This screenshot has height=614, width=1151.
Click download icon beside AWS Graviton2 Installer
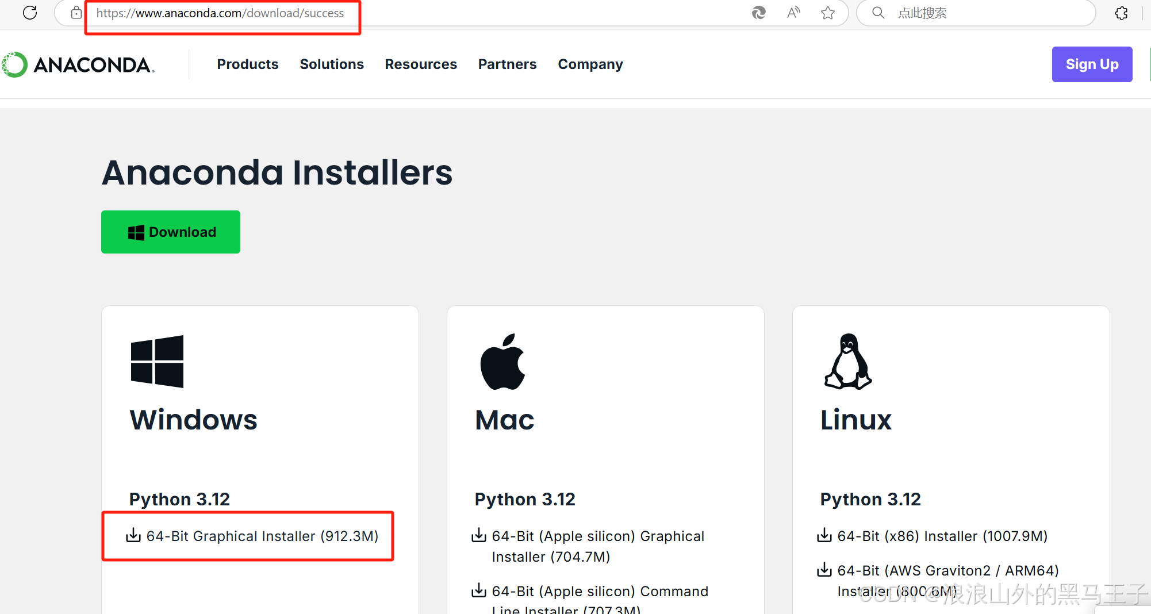tap(824, 570)
